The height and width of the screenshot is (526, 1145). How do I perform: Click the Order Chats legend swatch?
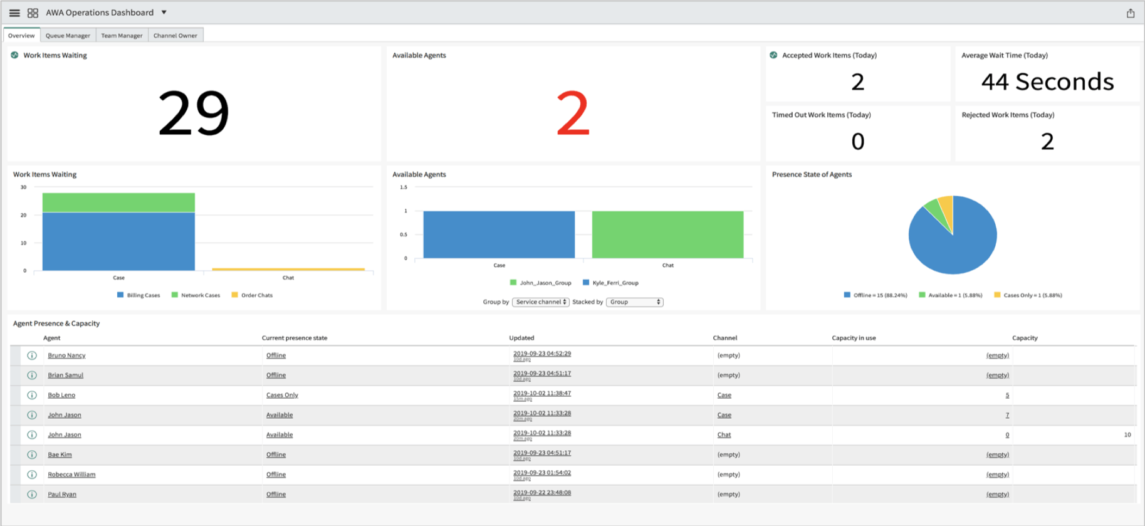[x=235, y=295]
